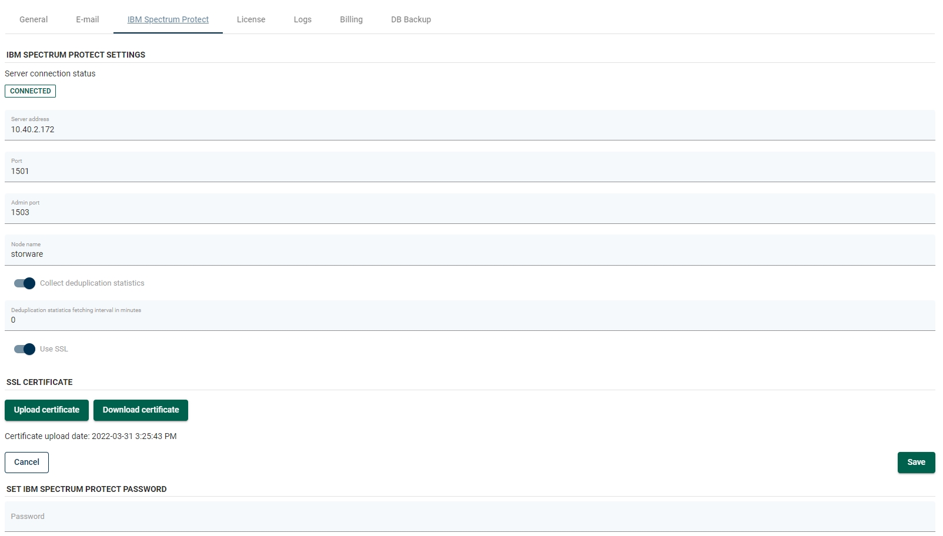
Task: Click the deduplication fetching interval field
Action: (x=469, y=320)
